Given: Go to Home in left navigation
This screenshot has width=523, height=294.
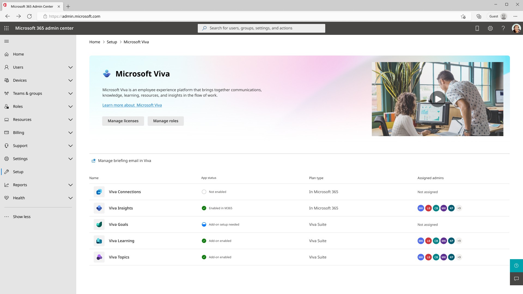Looking at the screenshot, I should (x=18, y=54).
